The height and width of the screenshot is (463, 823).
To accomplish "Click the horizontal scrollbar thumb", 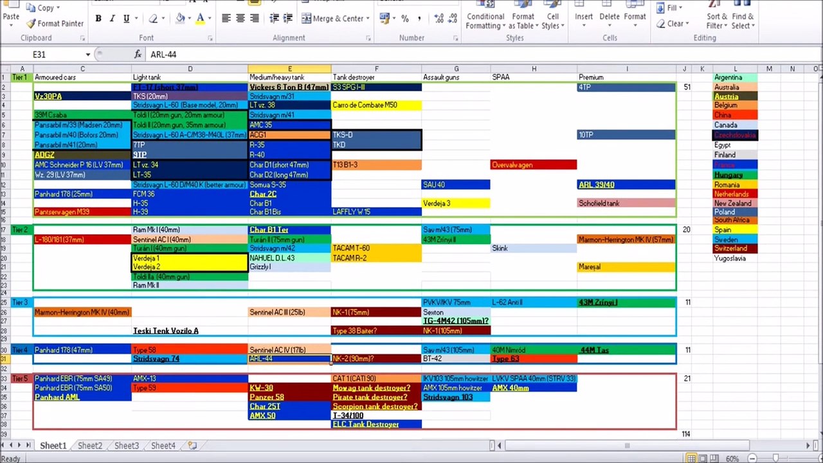I will click(626, 446).
